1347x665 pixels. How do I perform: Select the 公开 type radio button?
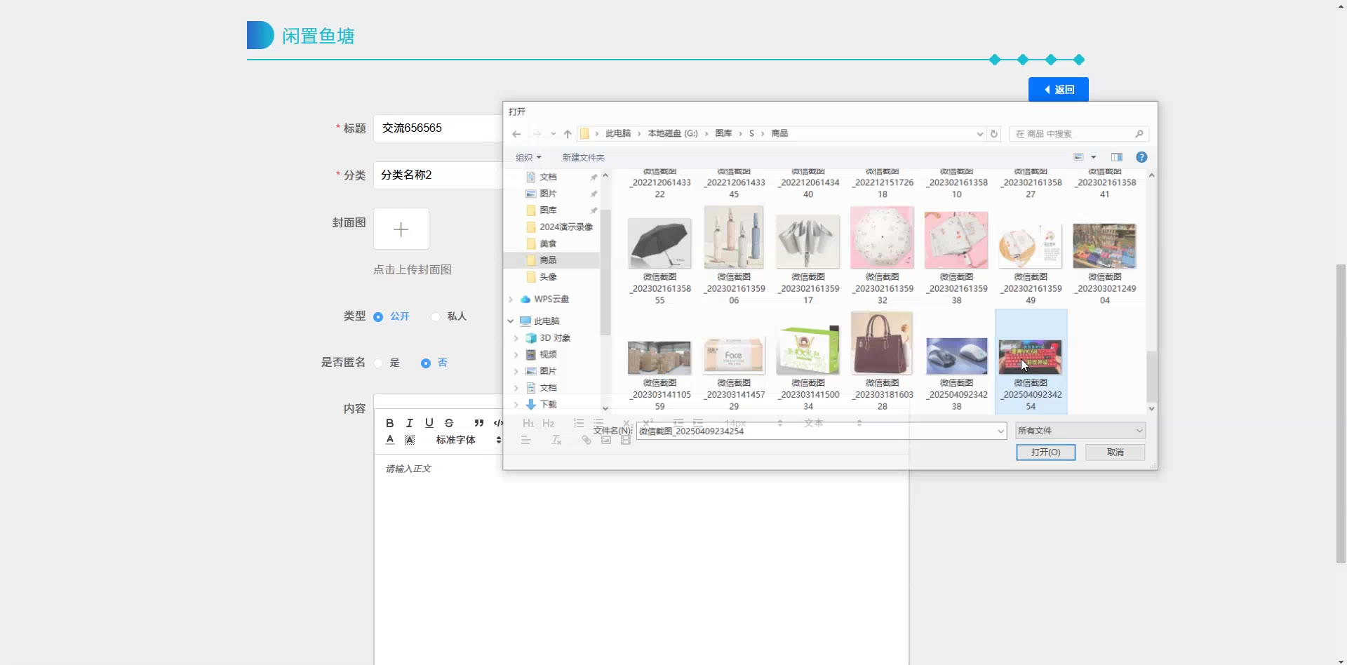[x=378, y=317]
